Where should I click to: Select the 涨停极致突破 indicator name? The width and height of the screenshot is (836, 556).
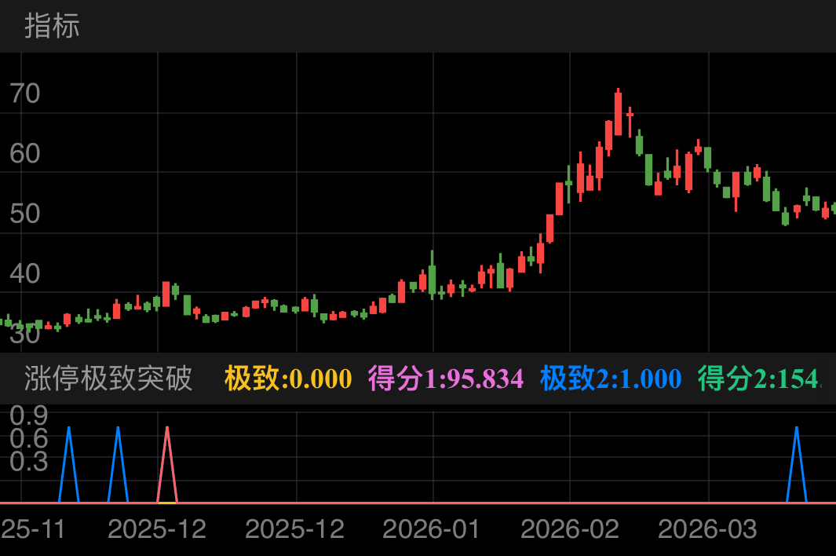point(108,379)
